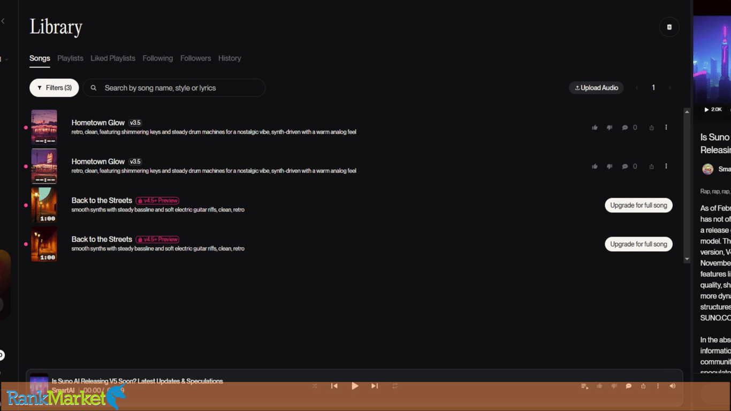
Task: Dislike the first Hometown Glow song
Action: click(x=610, y=128)
